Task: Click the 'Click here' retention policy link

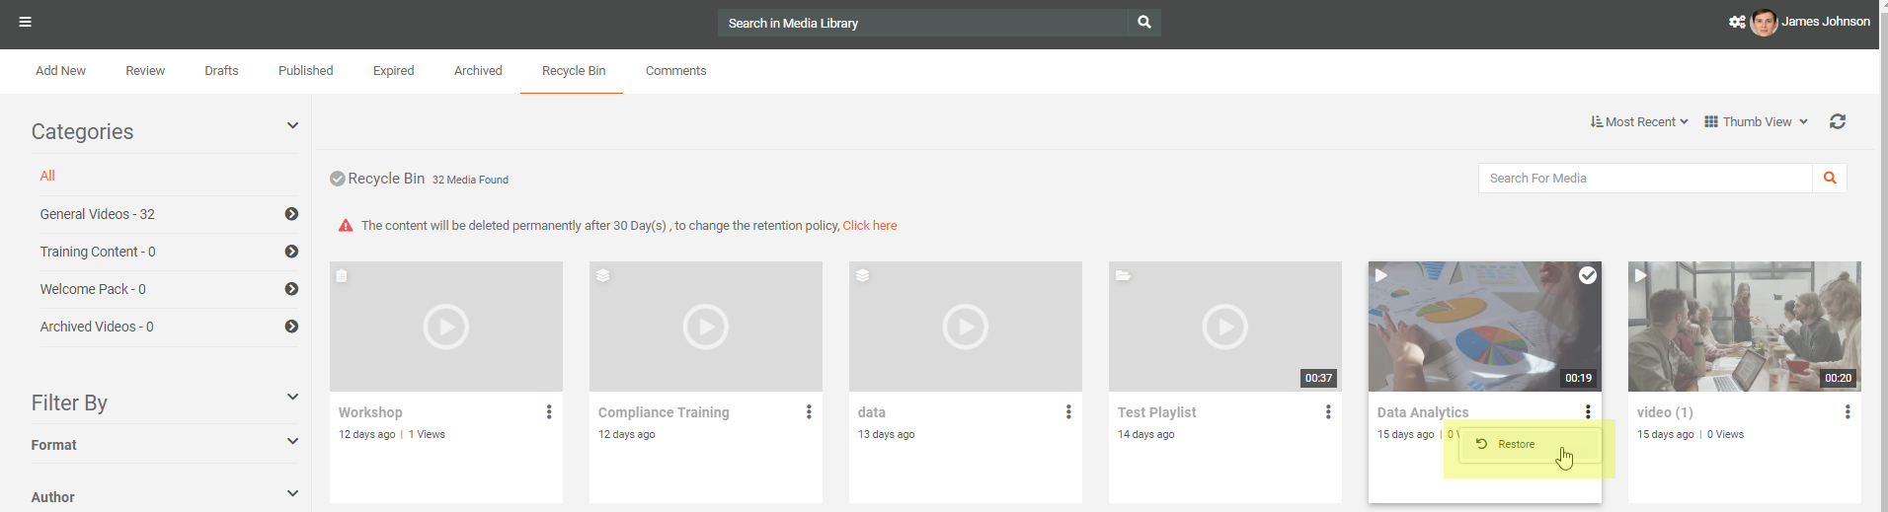Action: [869, 226]
